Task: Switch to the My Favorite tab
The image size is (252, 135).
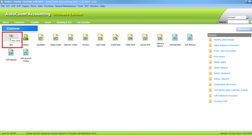Action: 83,22
